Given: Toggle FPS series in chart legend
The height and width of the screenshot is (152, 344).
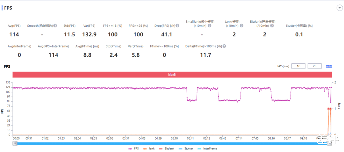Looking at the screenshot, I should [x=133, y=149].
